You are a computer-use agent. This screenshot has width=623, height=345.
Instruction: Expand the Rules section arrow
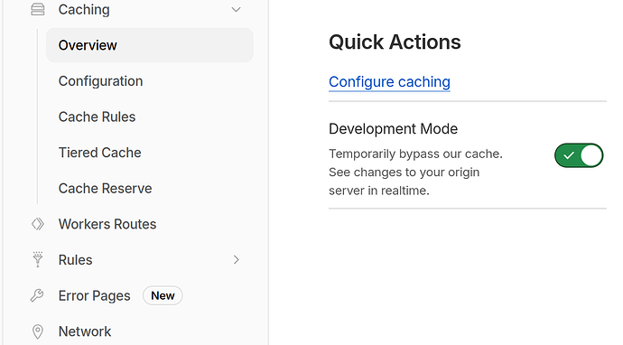pos(237,260)
